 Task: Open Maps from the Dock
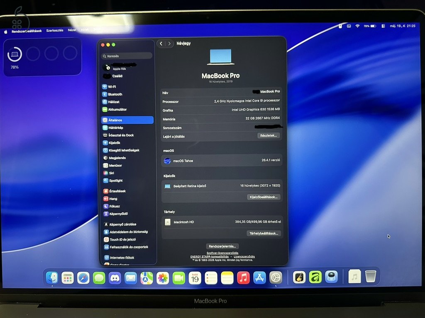click(x=147, y=278)
